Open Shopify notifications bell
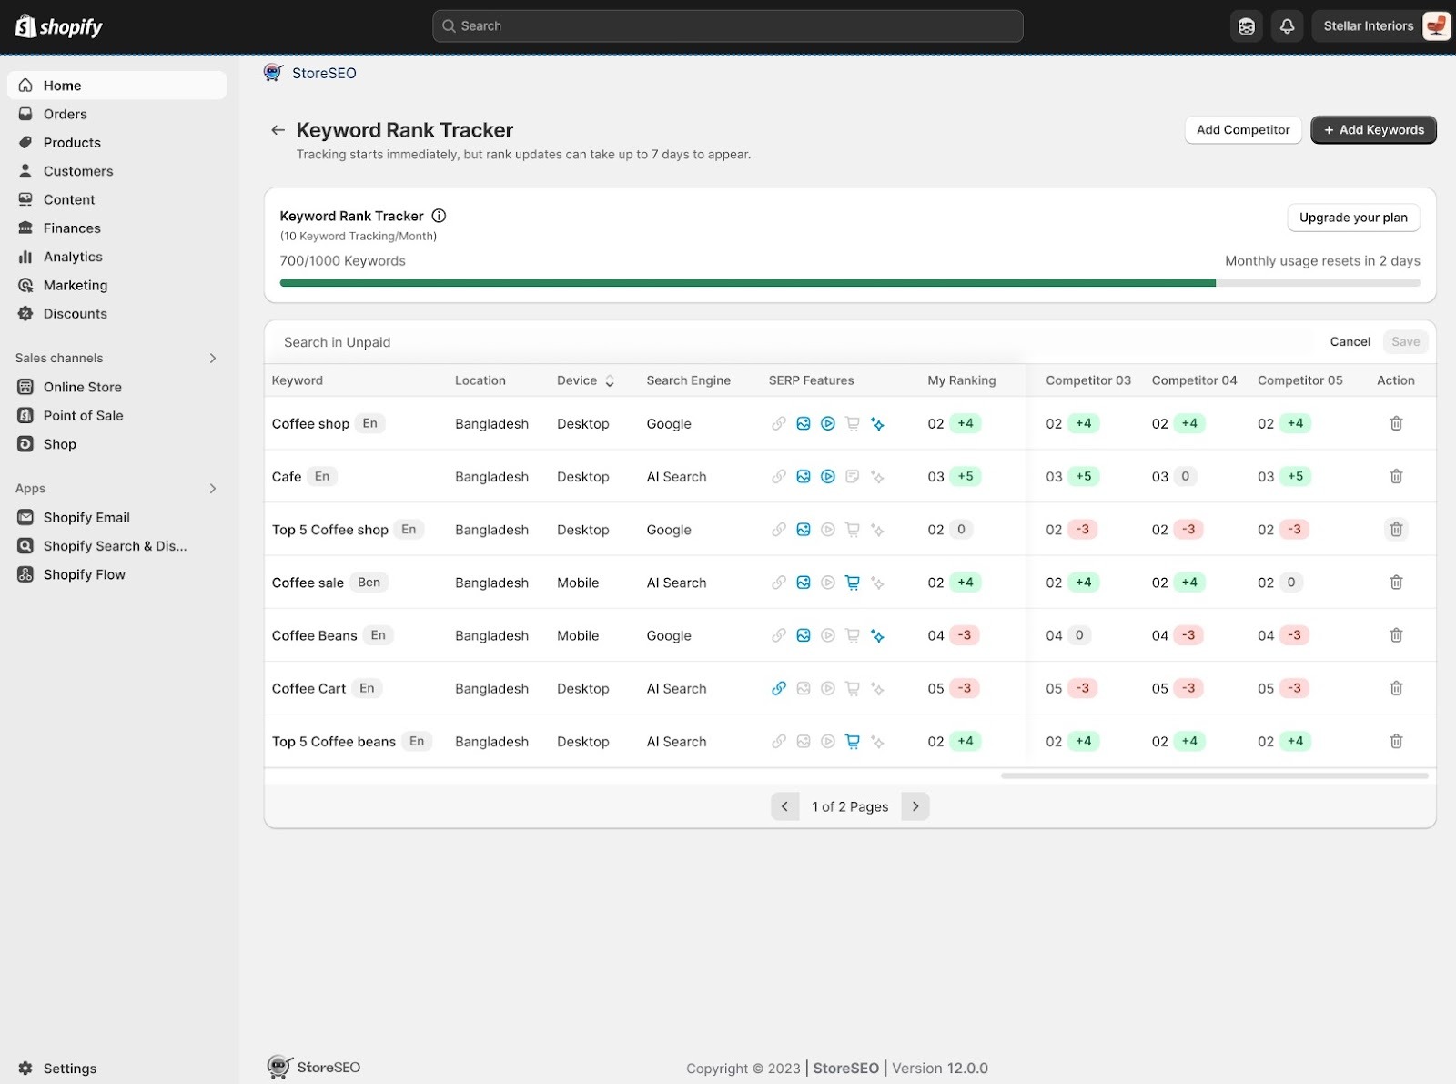Viewport: 1456px width, 1084px height. coord(1287,25)
